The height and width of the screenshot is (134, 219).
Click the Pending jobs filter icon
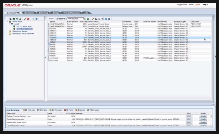38,110
